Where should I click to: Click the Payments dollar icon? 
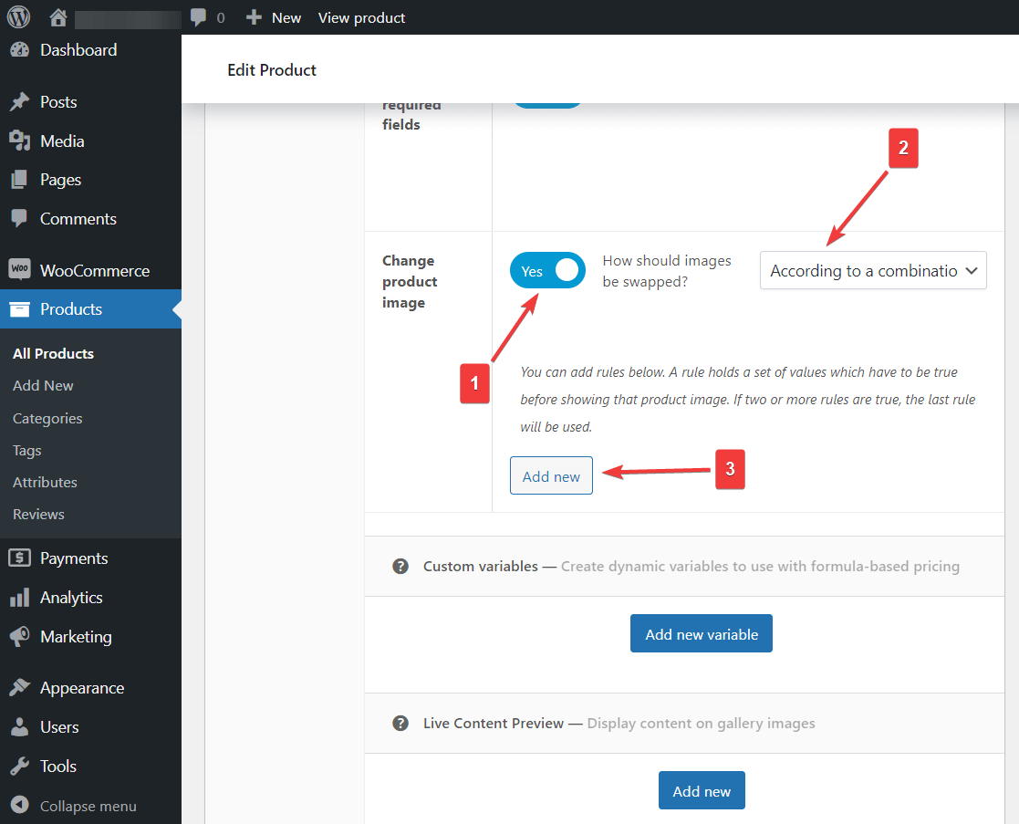[19, 558]
